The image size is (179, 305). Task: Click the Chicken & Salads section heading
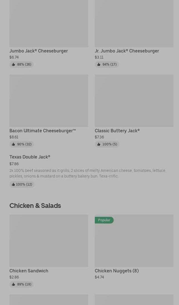pos(35,205)
